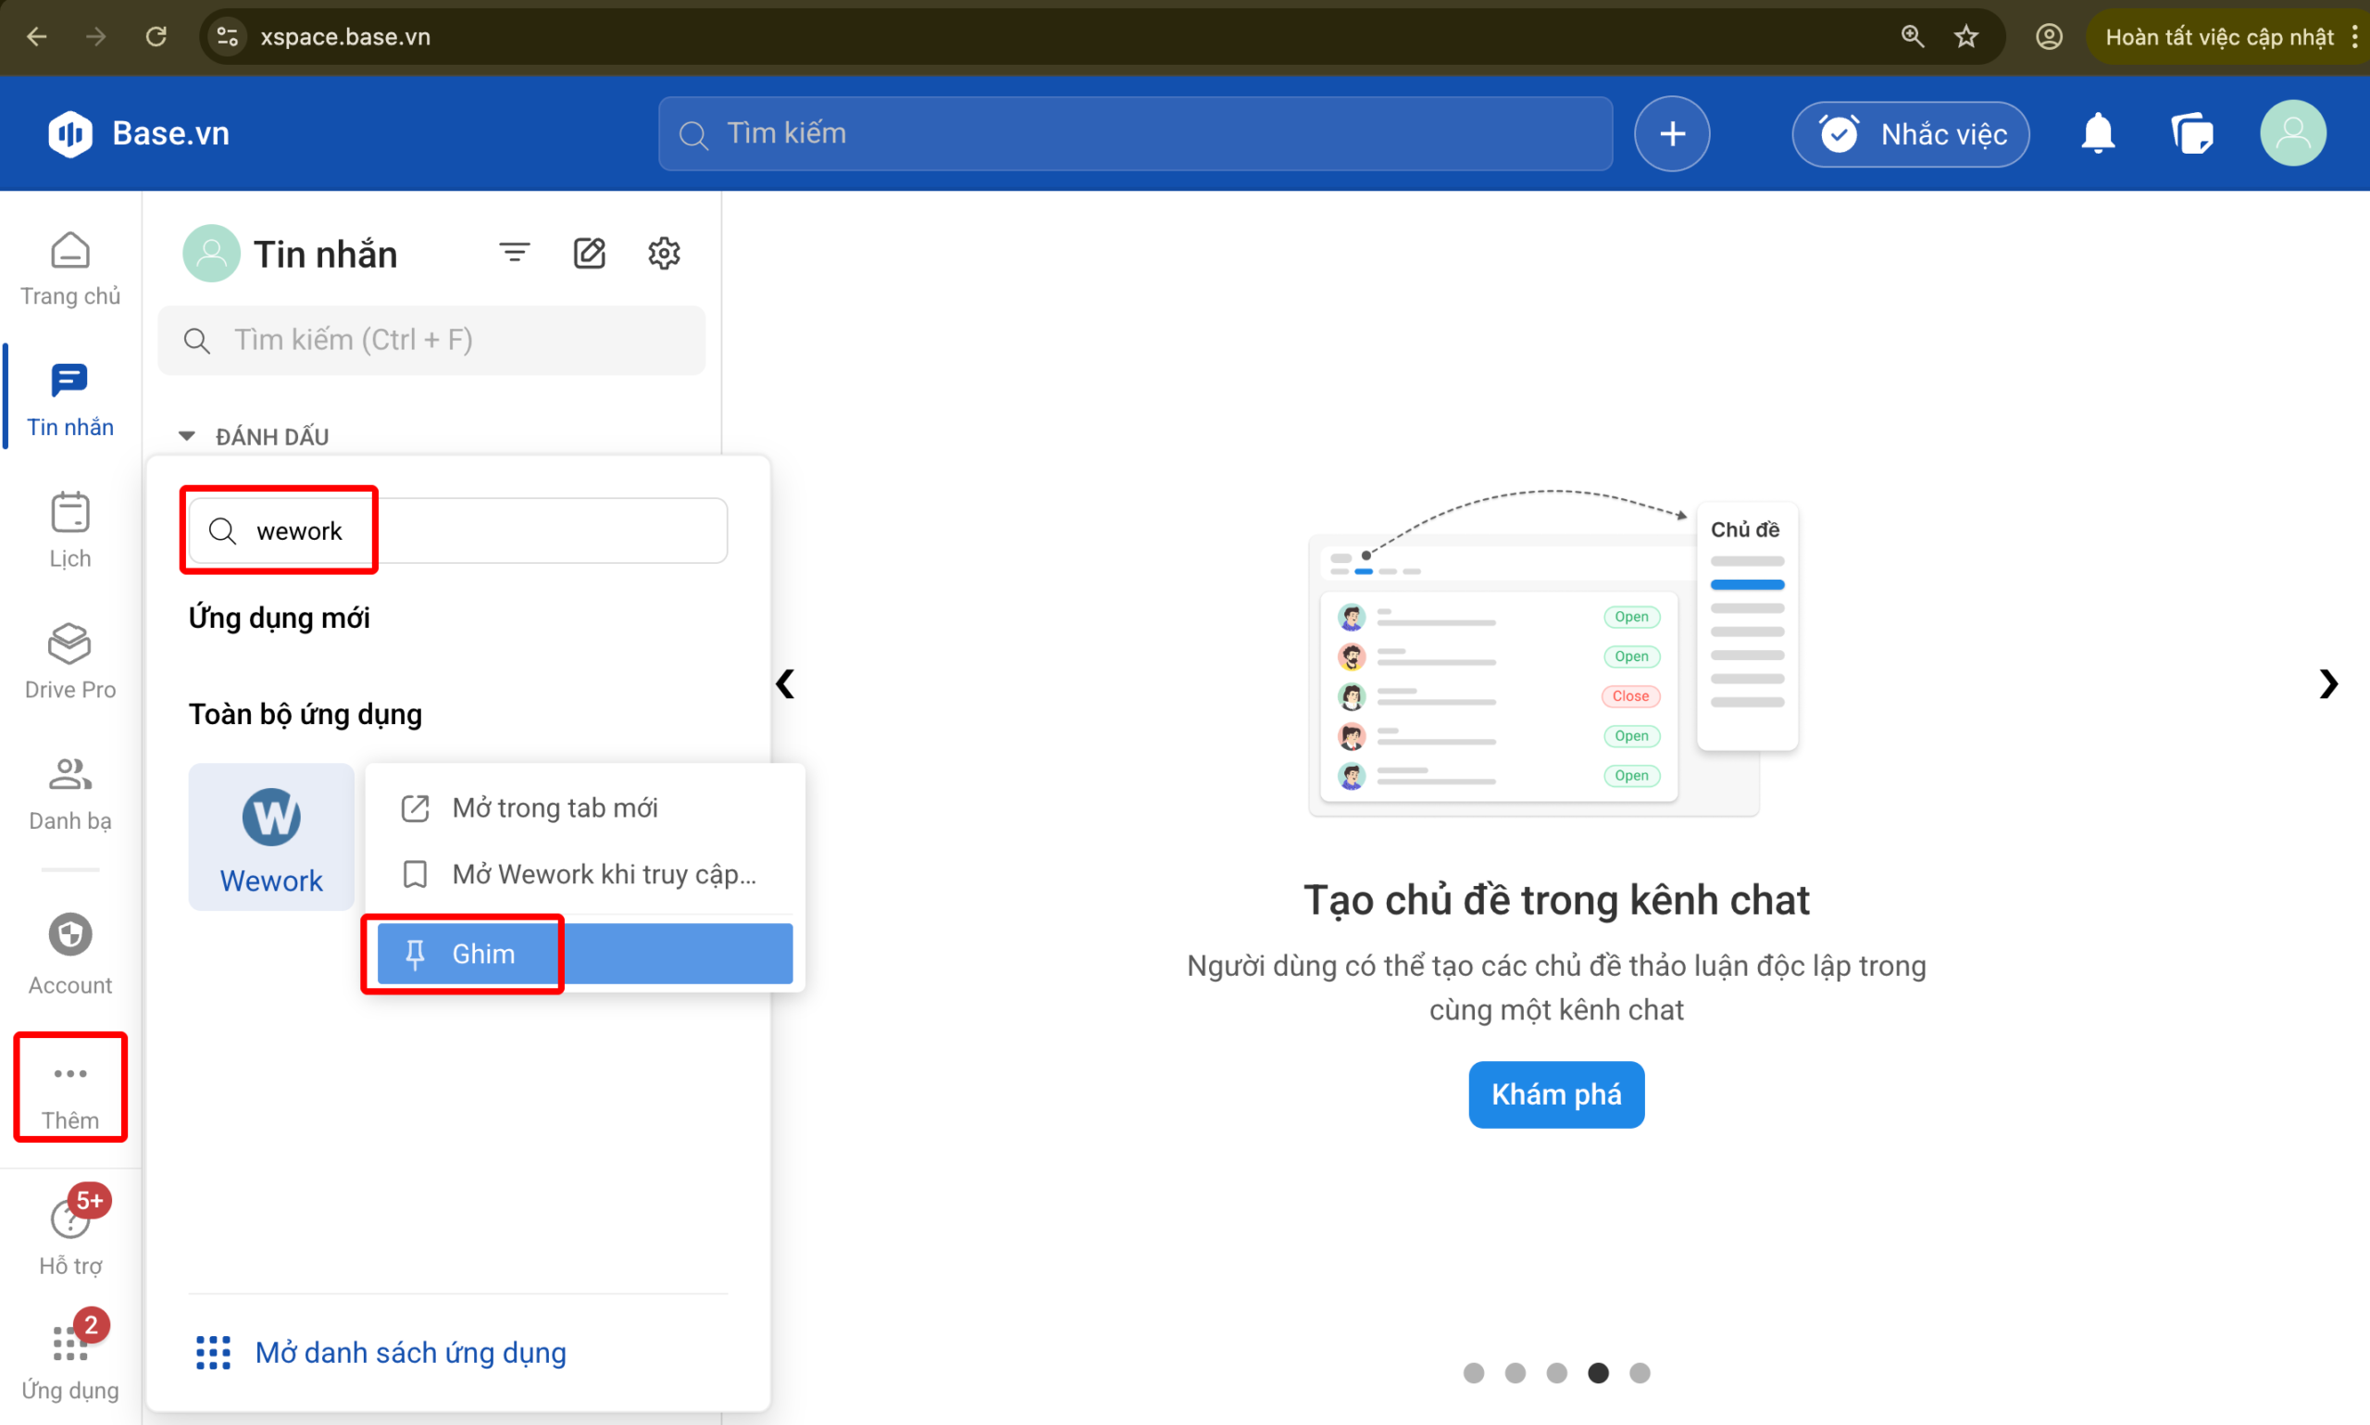Click the right carousel arrow chevron

pyautogui.click(x=2329, y=682)
